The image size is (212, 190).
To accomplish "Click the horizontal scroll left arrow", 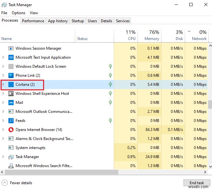I will 2,172.
